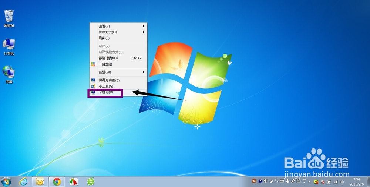
Task: Open Action Center flag tray icon
Action: pos(322,182)
